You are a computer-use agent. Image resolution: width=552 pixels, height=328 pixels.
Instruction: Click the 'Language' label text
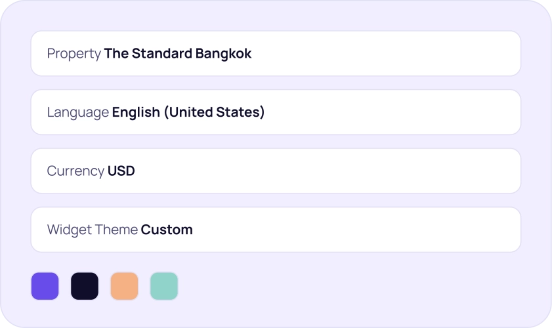coord(78,113)
